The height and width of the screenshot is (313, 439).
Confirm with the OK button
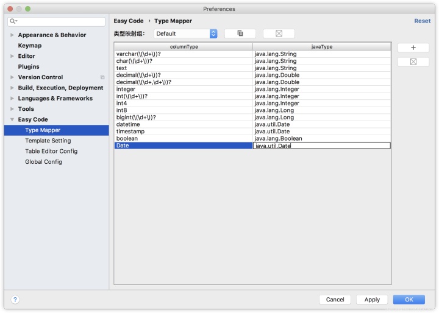[x=409, y=300]
